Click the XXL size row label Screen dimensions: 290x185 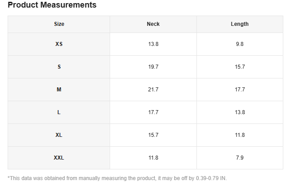click(x=59, y=158)
